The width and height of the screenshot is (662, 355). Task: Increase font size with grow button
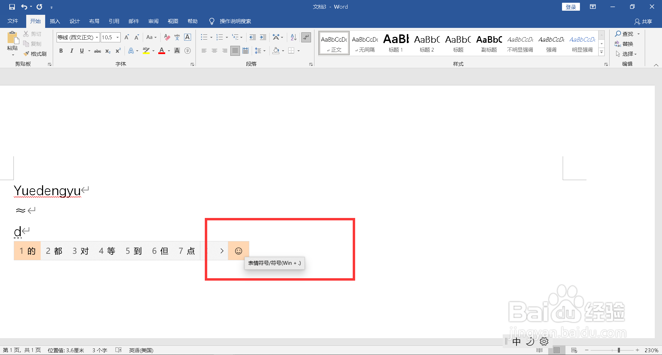[x=127, y=37]
